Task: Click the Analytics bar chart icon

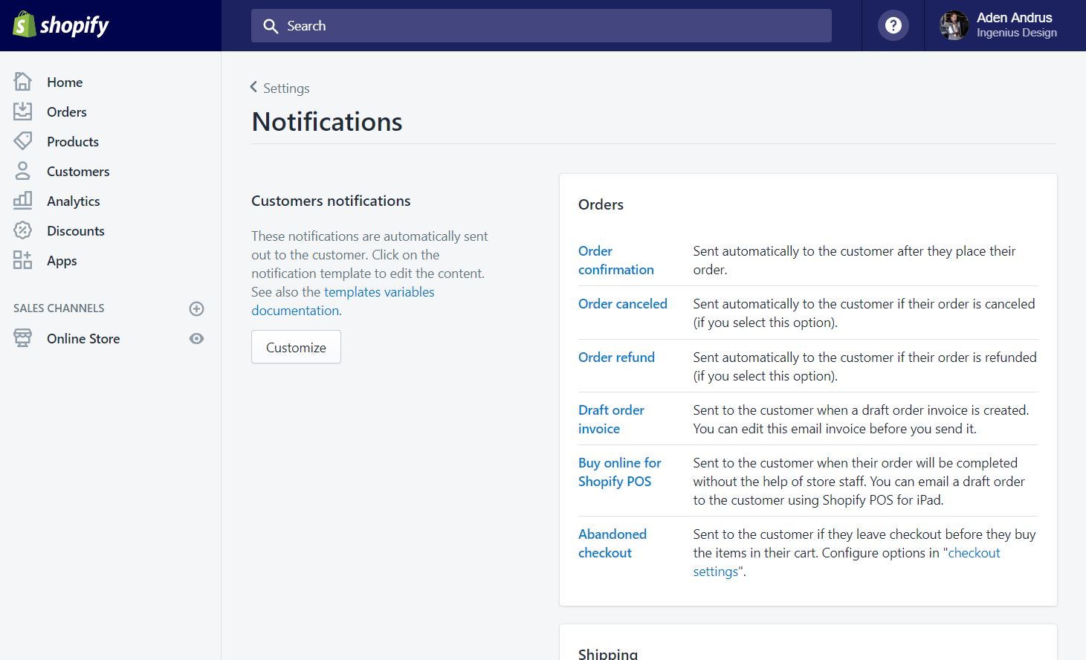Action: [23, 200]
